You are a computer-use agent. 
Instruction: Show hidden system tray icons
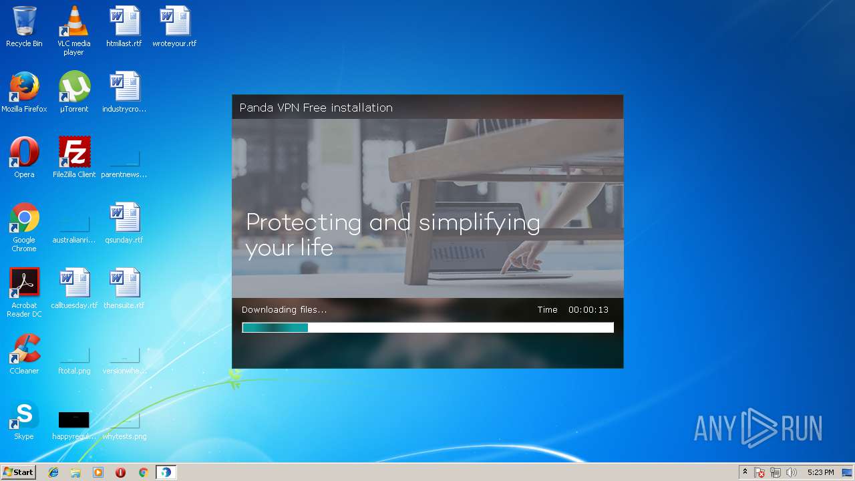[x=745, y=472]
